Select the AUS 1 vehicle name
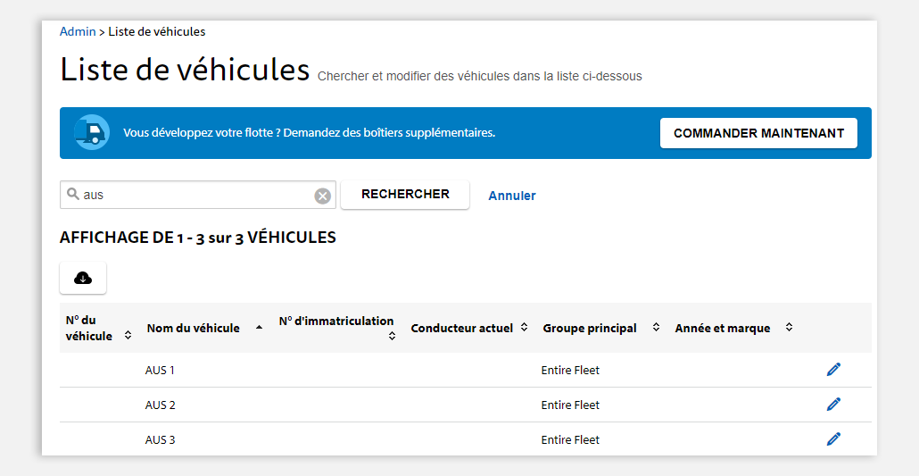This screenshot has height=476, width=919. click(x=160, y=371)
